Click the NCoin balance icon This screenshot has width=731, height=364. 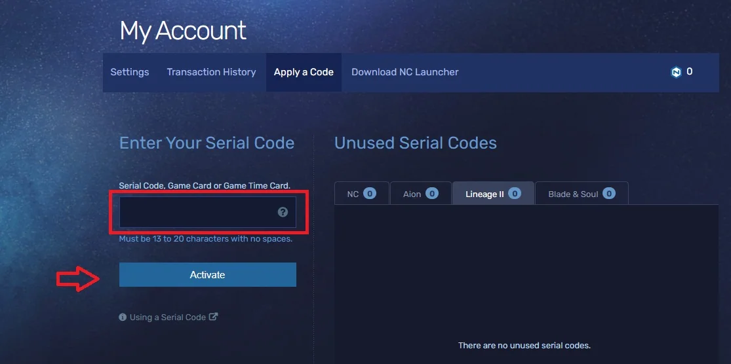tap(676, 72)
